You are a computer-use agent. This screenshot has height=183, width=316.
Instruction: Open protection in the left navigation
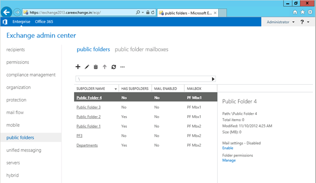pos(16,100)
